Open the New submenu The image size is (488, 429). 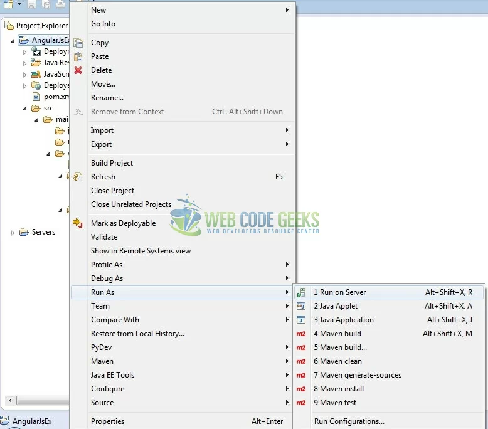coord(183,10)
